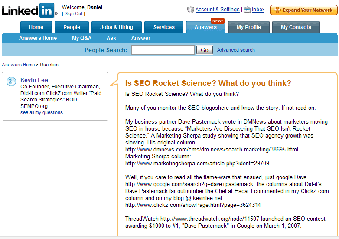Click the NEW! badge above Answers
This screenshot has height=239, width=339.
coord(218,21)
